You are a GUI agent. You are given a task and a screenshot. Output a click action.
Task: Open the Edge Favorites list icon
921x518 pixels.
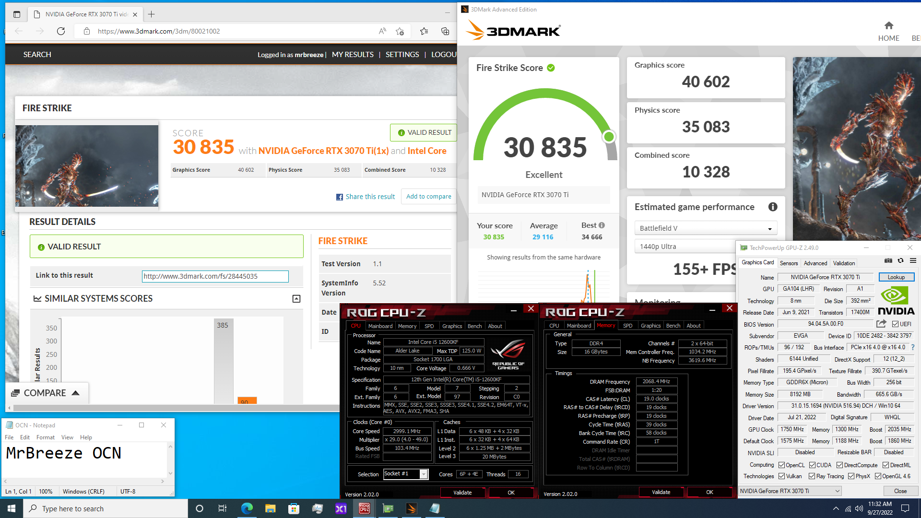(424, 31)
